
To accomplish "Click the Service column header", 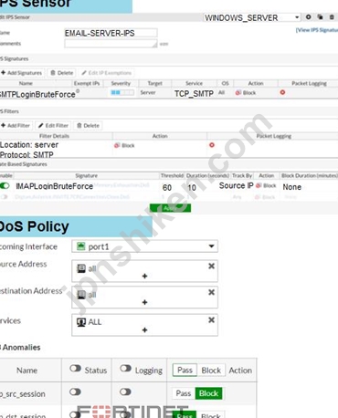I will pyautogui.click(x=194, y=83).
